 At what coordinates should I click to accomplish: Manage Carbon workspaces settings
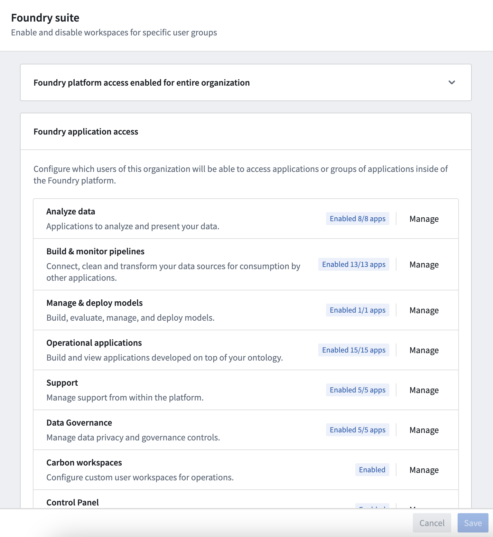(424, 470)
